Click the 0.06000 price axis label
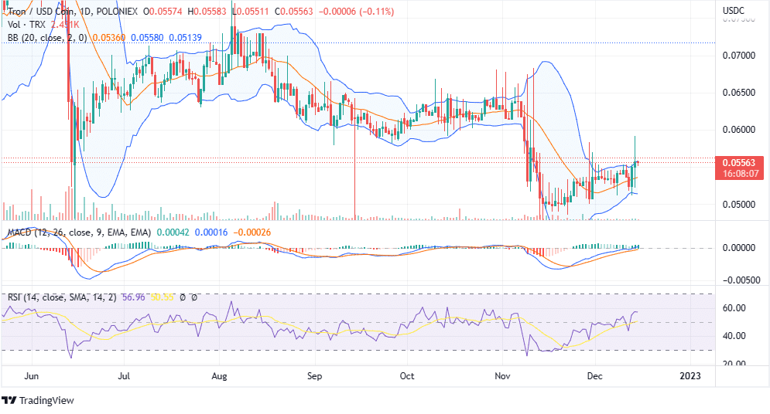 (x=739, y=130)
